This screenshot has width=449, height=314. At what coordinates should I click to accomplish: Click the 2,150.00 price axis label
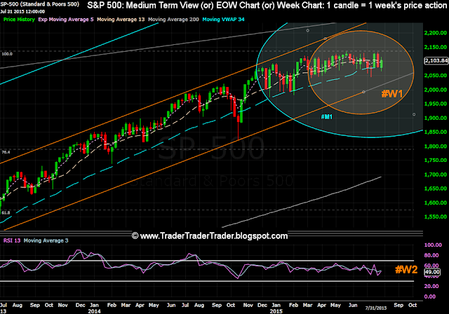(x=436, y=47)
